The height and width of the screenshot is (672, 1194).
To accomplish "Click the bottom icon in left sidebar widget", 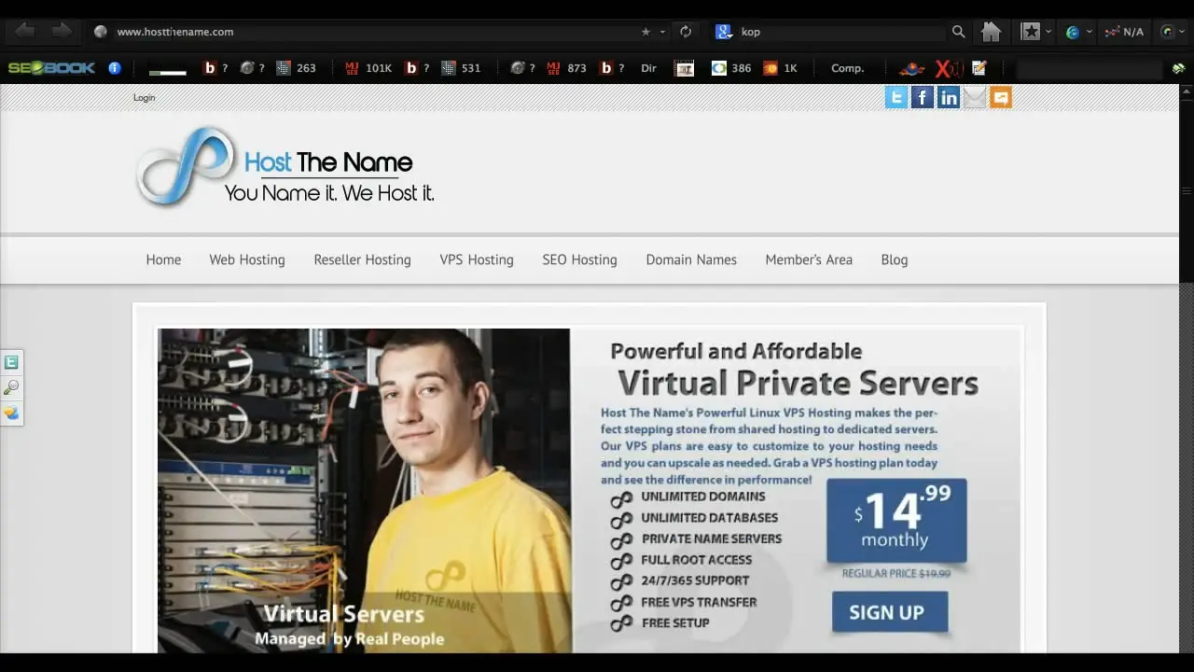I will (11, 413).
